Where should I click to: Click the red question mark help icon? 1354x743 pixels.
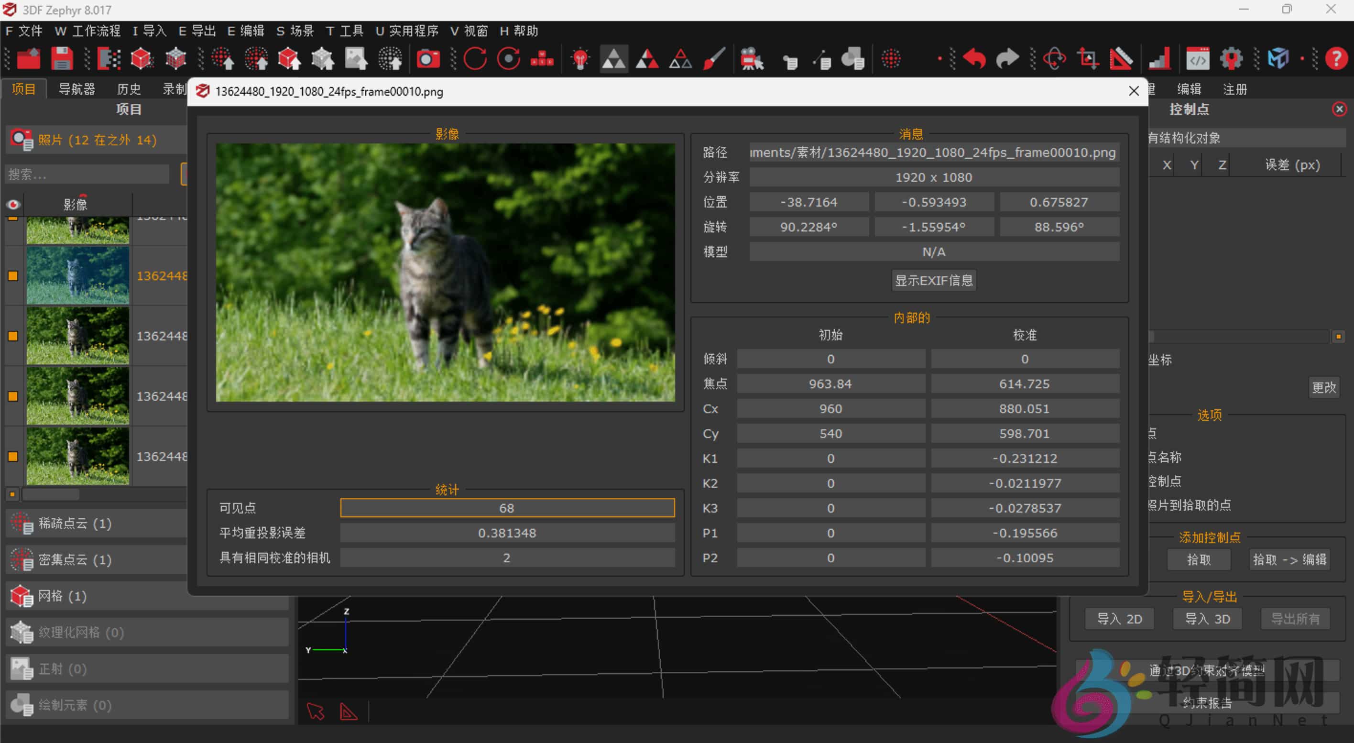click(1336, 58)
